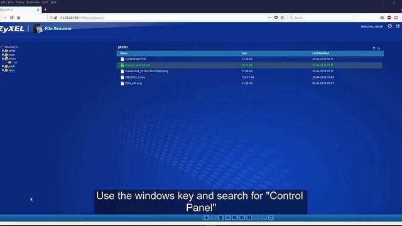
Task: Click the red ad-blocker extension icon
Action: point(389,18)
